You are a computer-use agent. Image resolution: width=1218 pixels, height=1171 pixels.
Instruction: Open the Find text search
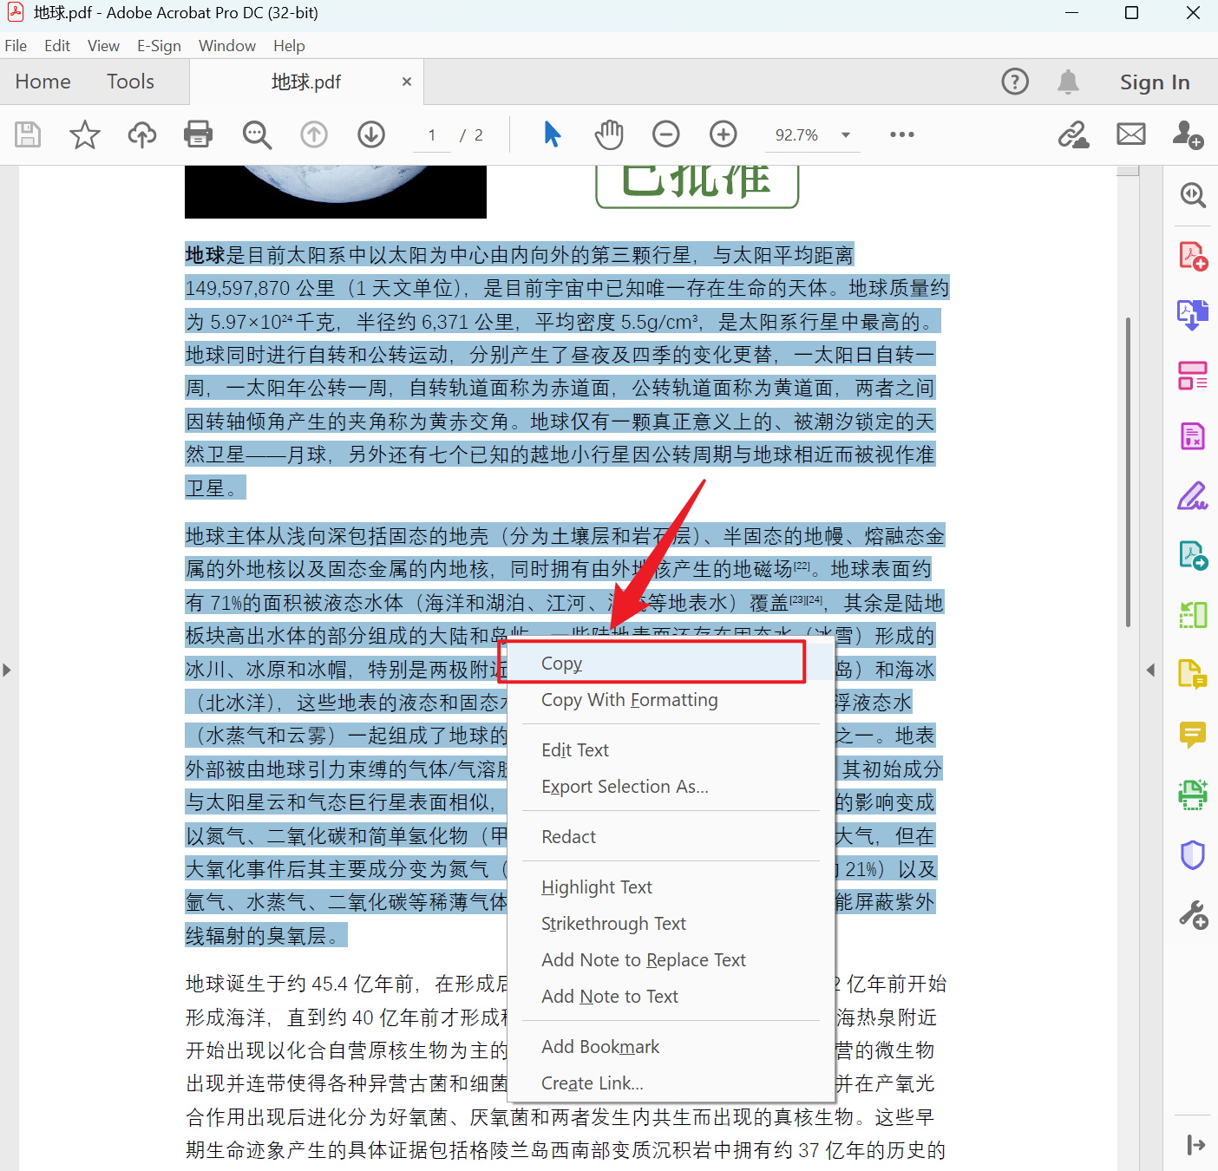pyautogui.click(x=257, y=134)
